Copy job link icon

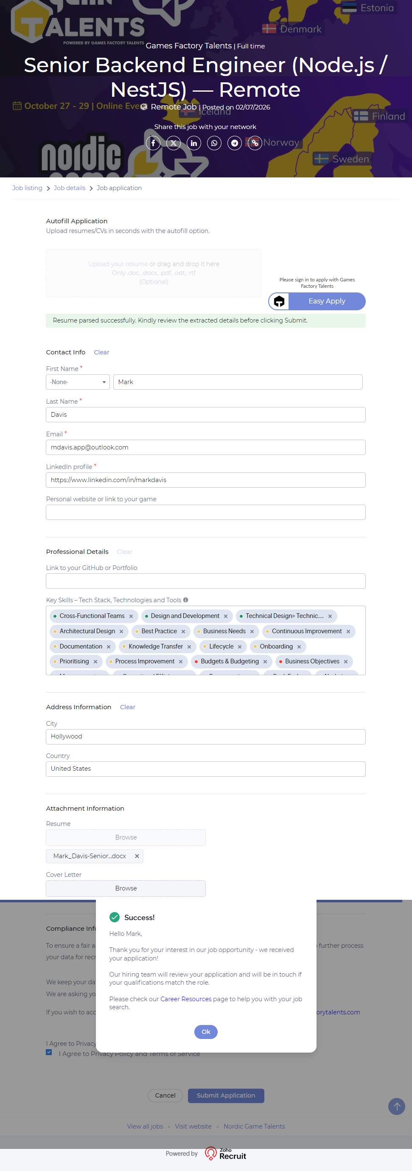(255, 143)
